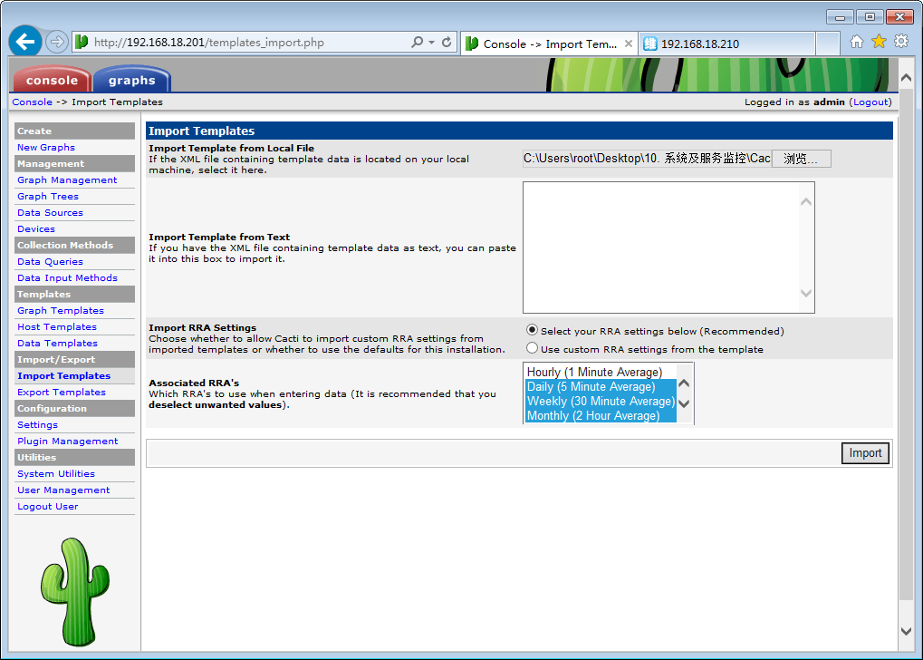
Task: Open the browser Home icon
Action: (x=857, y=42)
